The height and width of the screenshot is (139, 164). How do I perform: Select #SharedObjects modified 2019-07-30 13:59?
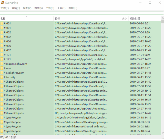point(80,86)
